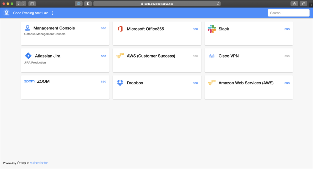The width and height of the screenshot is (313, 169).
Task: Click the browser Forward button
Action: point(23,3)
